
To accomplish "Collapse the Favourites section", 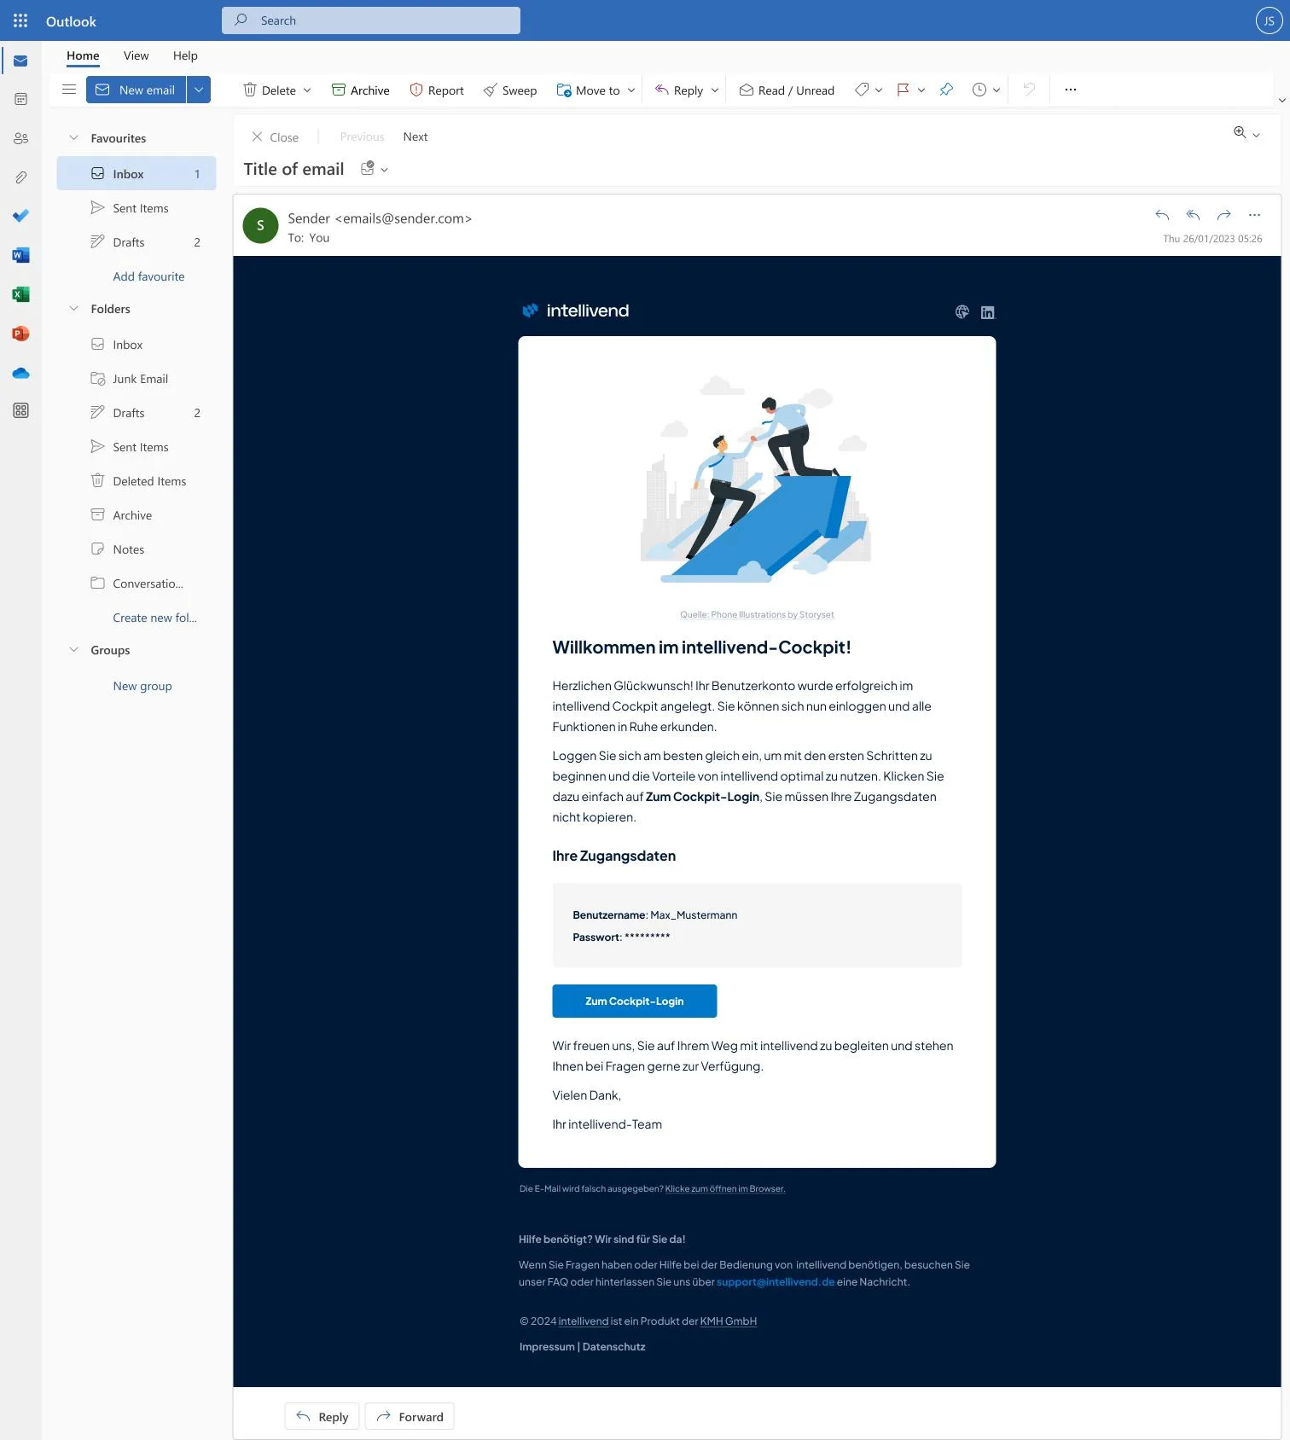I will tap(73, 137).
